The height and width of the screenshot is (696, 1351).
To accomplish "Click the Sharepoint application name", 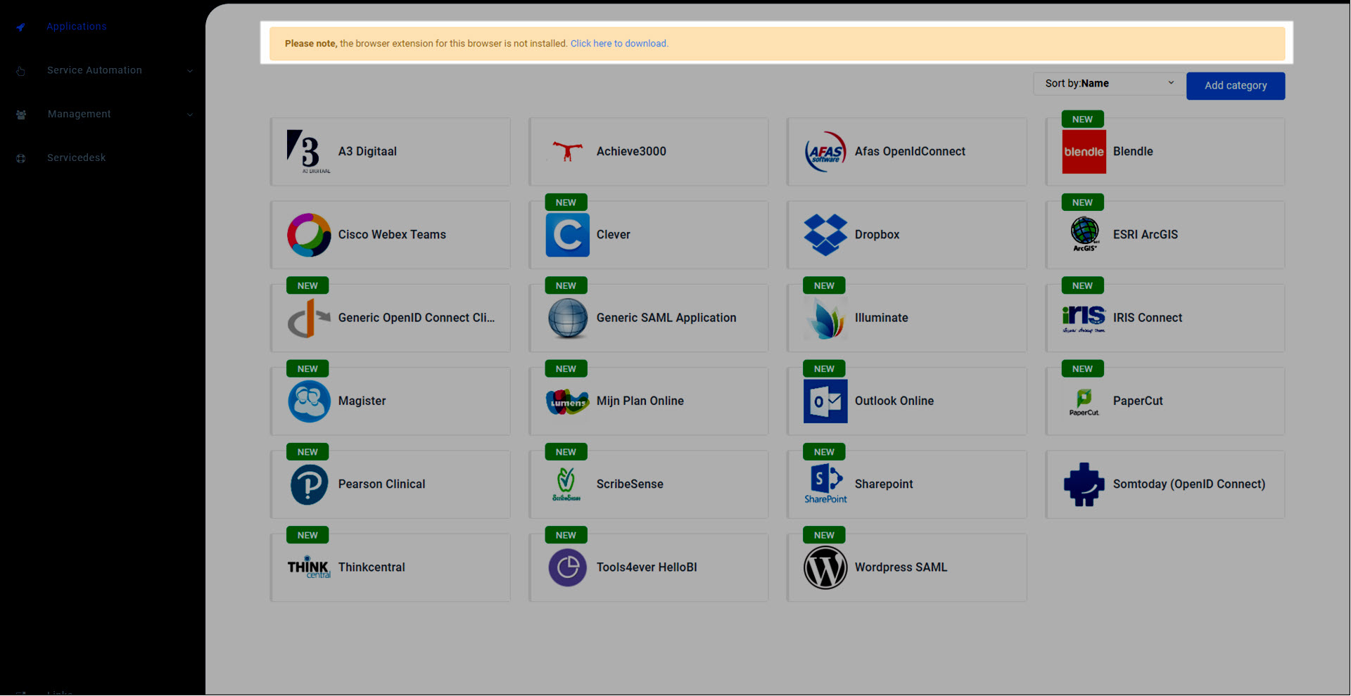I will point(884,484).
